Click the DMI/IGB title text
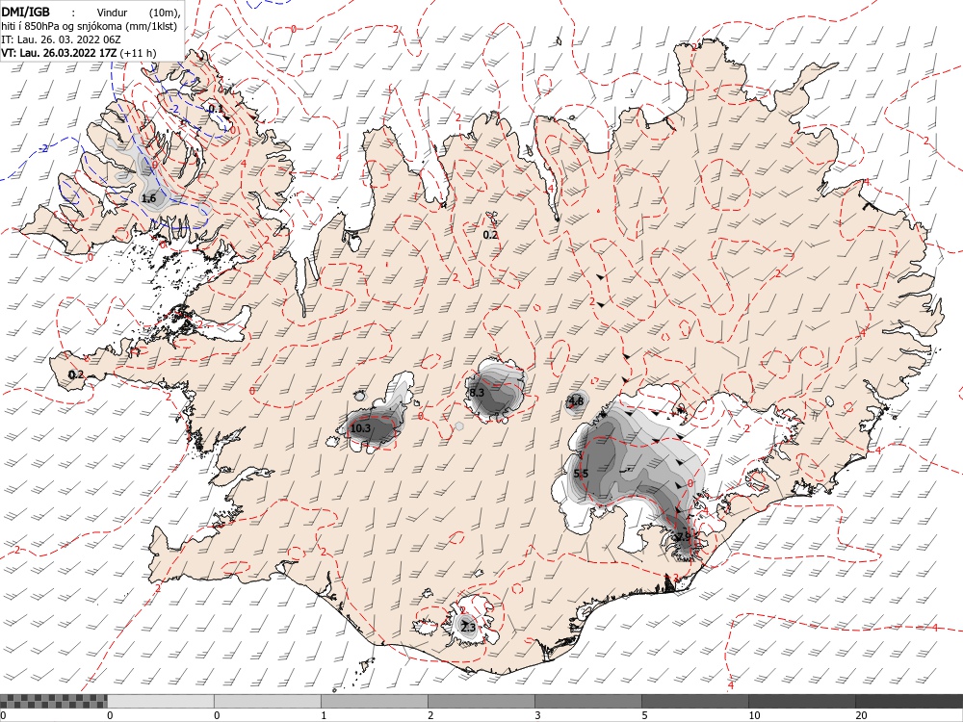Screen dimensions: 963x722 [x=25, y=12]
